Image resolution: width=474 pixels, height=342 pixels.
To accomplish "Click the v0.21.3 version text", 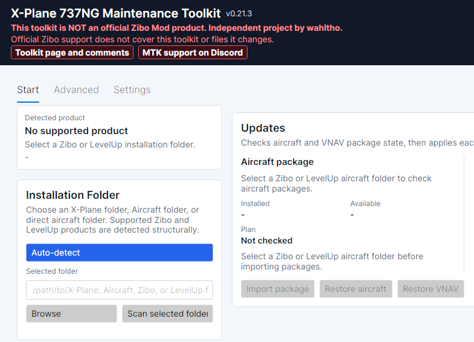I will (x=239, y=14).
